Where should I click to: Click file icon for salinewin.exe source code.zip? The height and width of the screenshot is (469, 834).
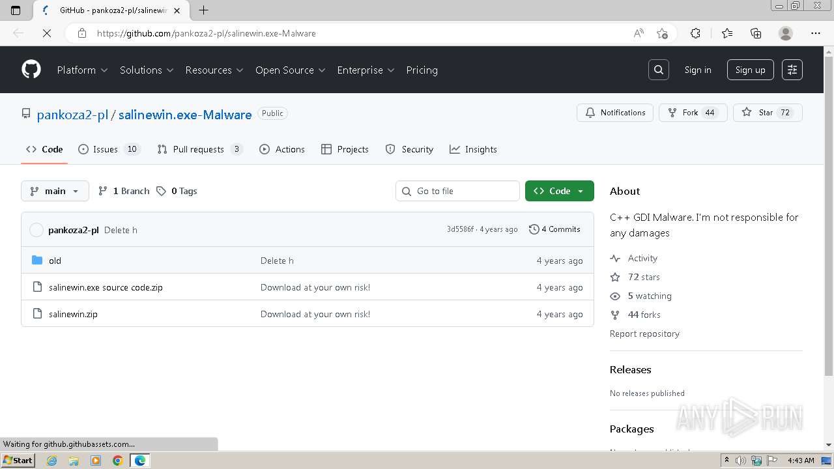tap(37, 287)
